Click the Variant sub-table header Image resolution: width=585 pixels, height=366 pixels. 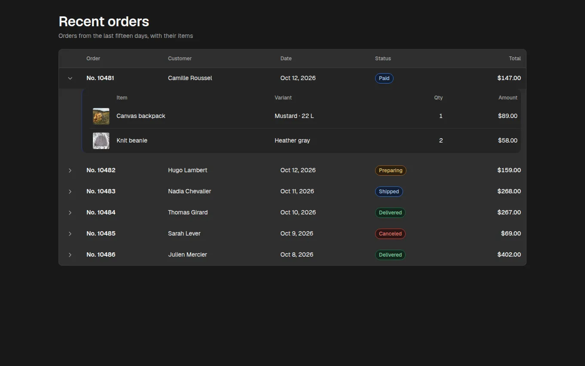pyautogui.click(x=283, y=98)
